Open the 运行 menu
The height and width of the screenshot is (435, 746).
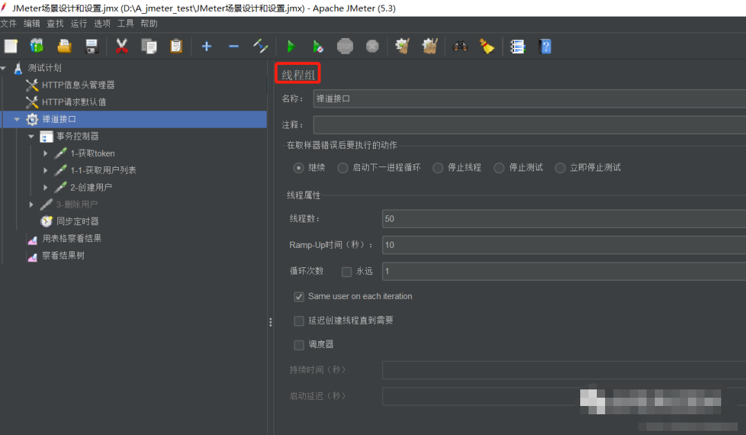click(78, 23)
